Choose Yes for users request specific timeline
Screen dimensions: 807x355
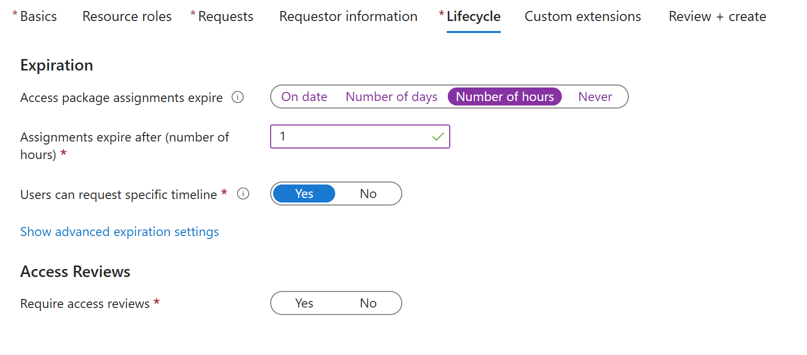pyautogui.click(x=304, y=193)
